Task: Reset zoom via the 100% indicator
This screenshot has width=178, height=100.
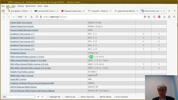Action: pyautogui.click(x=20, y=17)
